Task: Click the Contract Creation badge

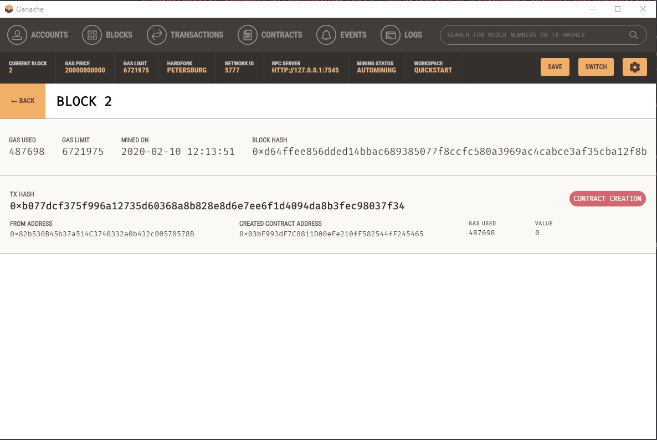Action: 607,198
